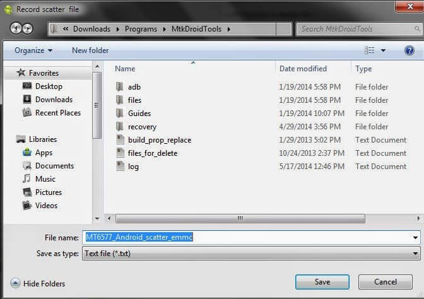This screenshot has width=424, height=299.
Task: Close the Record scatter file dialog
Action: tap(410, 6)
